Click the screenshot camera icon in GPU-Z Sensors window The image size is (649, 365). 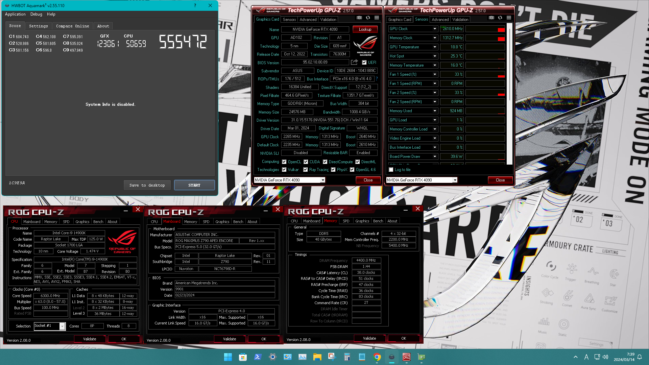pos(491,18)
